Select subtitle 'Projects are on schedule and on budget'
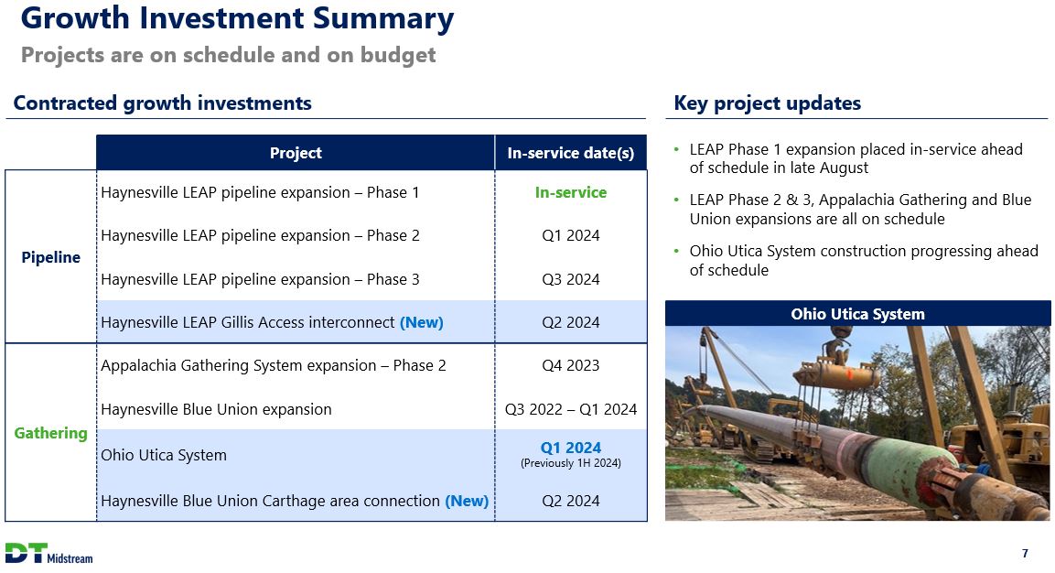Viewport: 1055px width, 573px height. (x=228, y=55)
